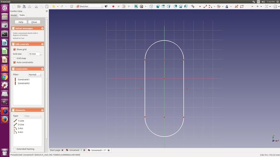This screenshot has width=280, height=157.
Task: Switch to the left view cube icon
Action: click(186, 6)
